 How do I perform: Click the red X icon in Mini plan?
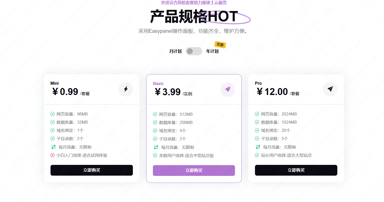point(53,155)
